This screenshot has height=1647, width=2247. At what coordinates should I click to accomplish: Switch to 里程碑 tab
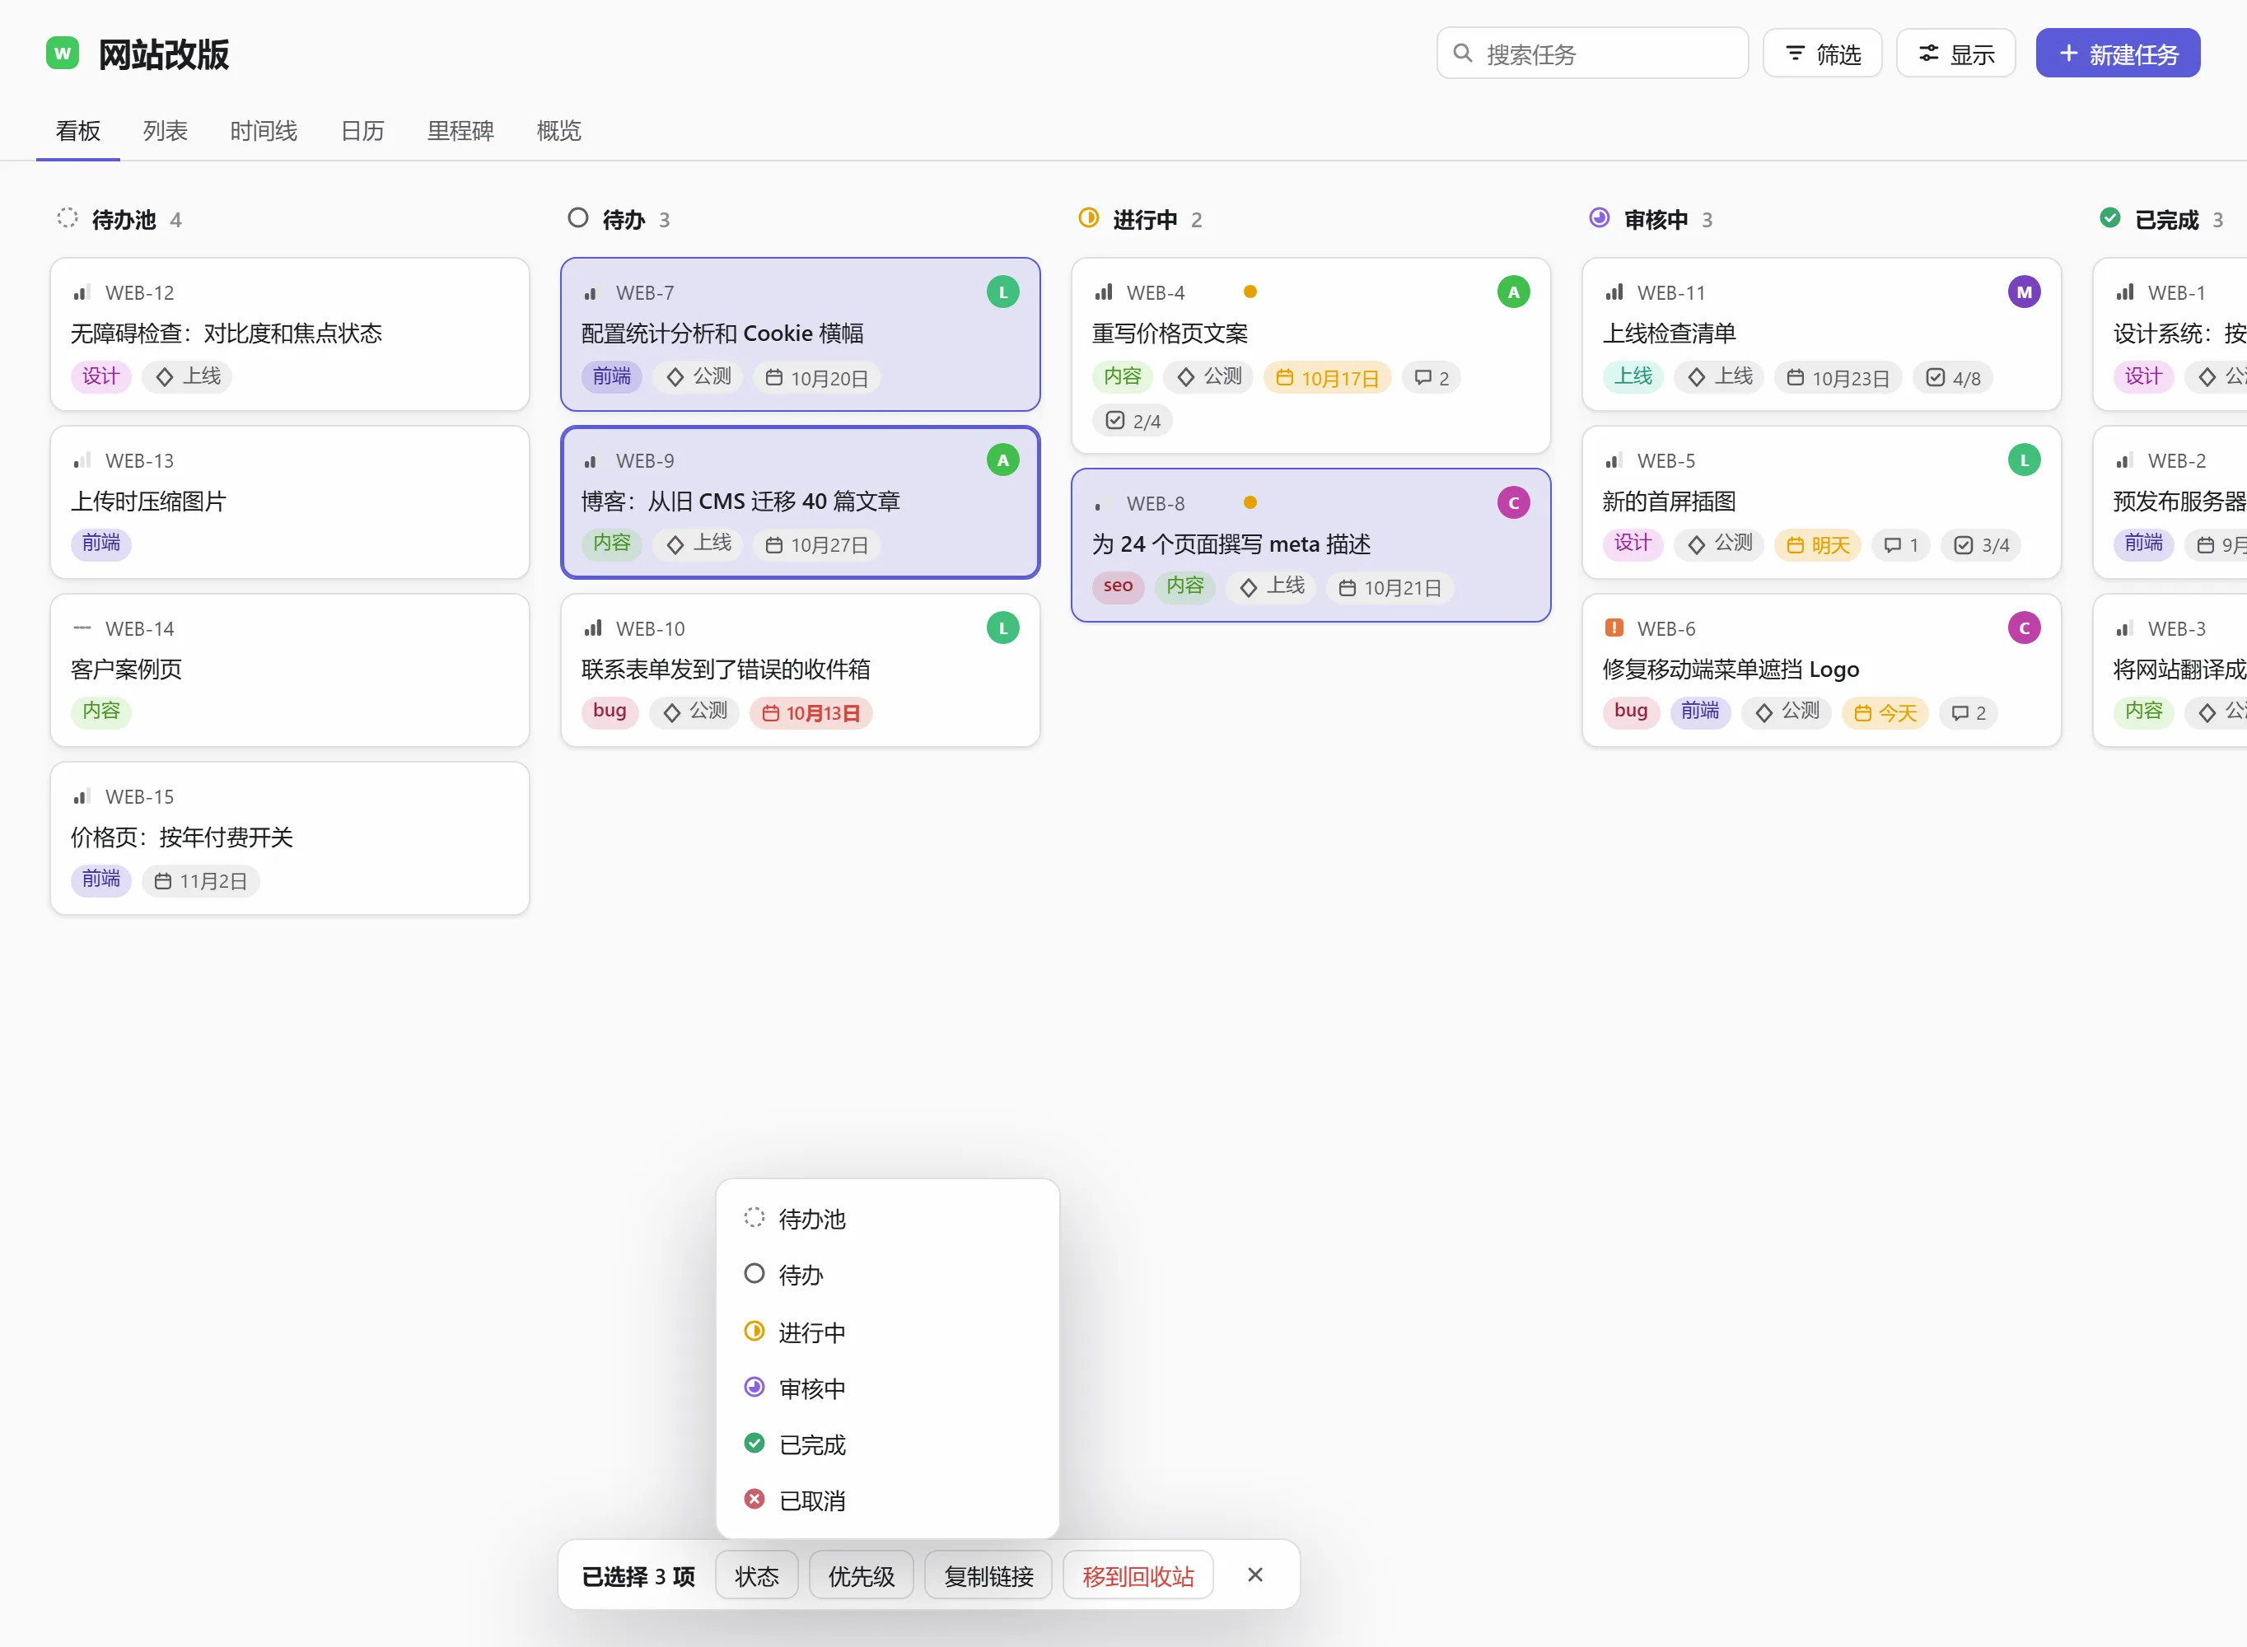460,131
